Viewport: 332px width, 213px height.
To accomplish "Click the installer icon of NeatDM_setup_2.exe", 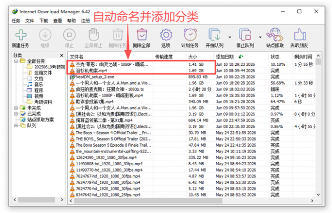I will [72, 77].
